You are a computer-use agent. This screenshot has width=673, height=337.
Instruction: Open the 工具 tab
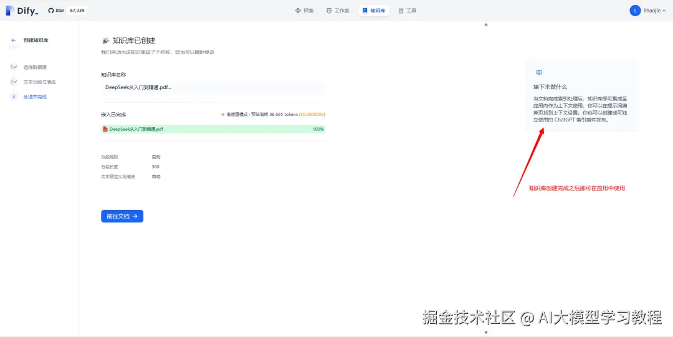407,11
